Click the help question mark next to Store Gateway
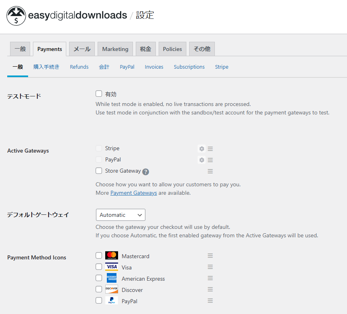 pyautogui.click(x=145, y=171)
